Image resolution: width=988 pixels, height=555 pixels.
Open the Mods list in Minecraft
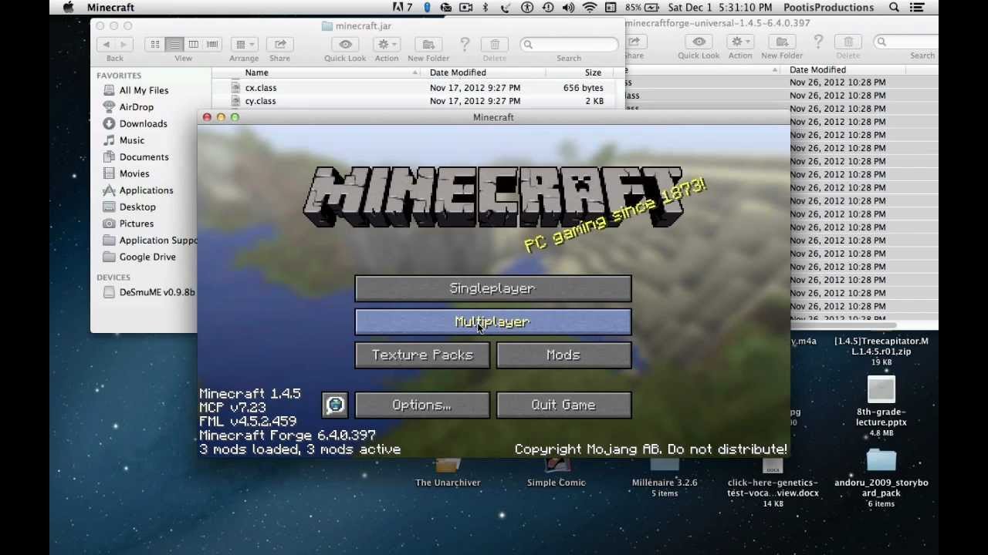(x=563, y=355)
